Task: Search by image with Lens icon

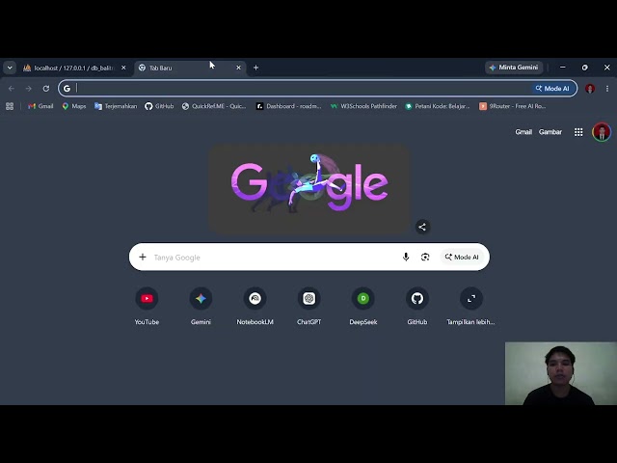Action: coord(425,258)
